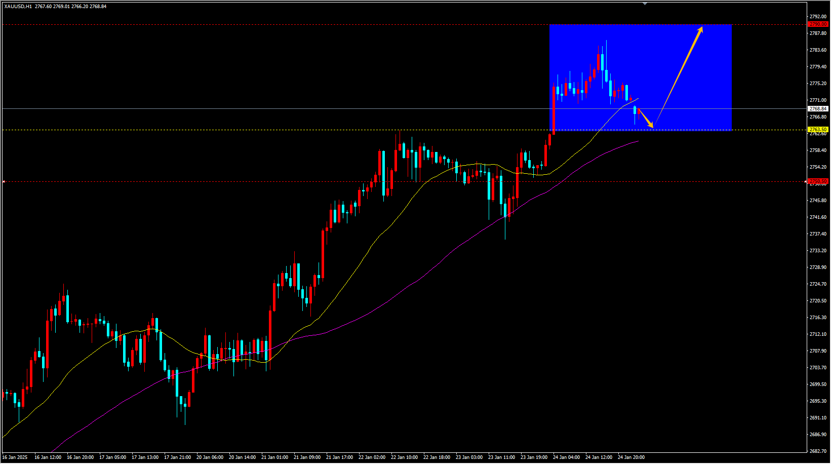Click the 22 Jan 02:00 time axis label
This screenshot has width=831, height=464.
(372, 457)
